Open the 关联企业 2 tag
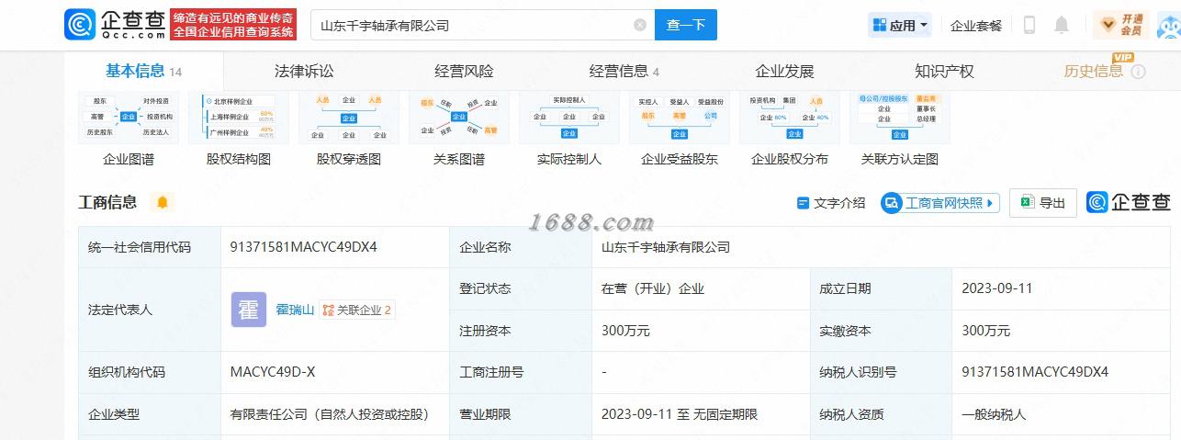This screenshot has width=1181, height=440. pos(357,310)
